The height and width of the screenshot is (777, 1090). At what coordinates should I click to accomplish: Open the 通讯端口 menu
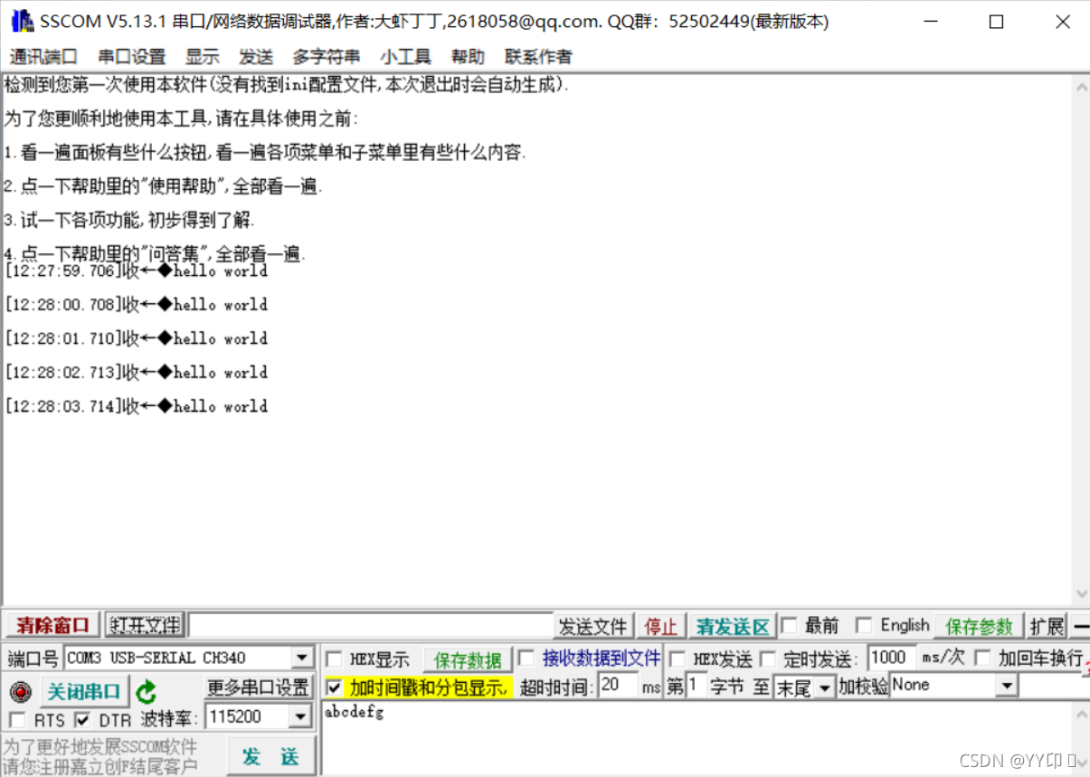43,57
